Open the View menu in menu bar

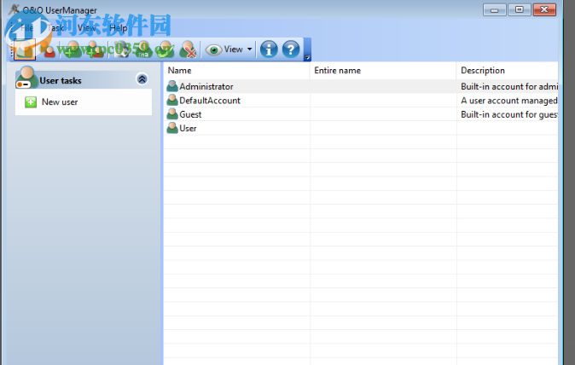click(x=86, y=28)
